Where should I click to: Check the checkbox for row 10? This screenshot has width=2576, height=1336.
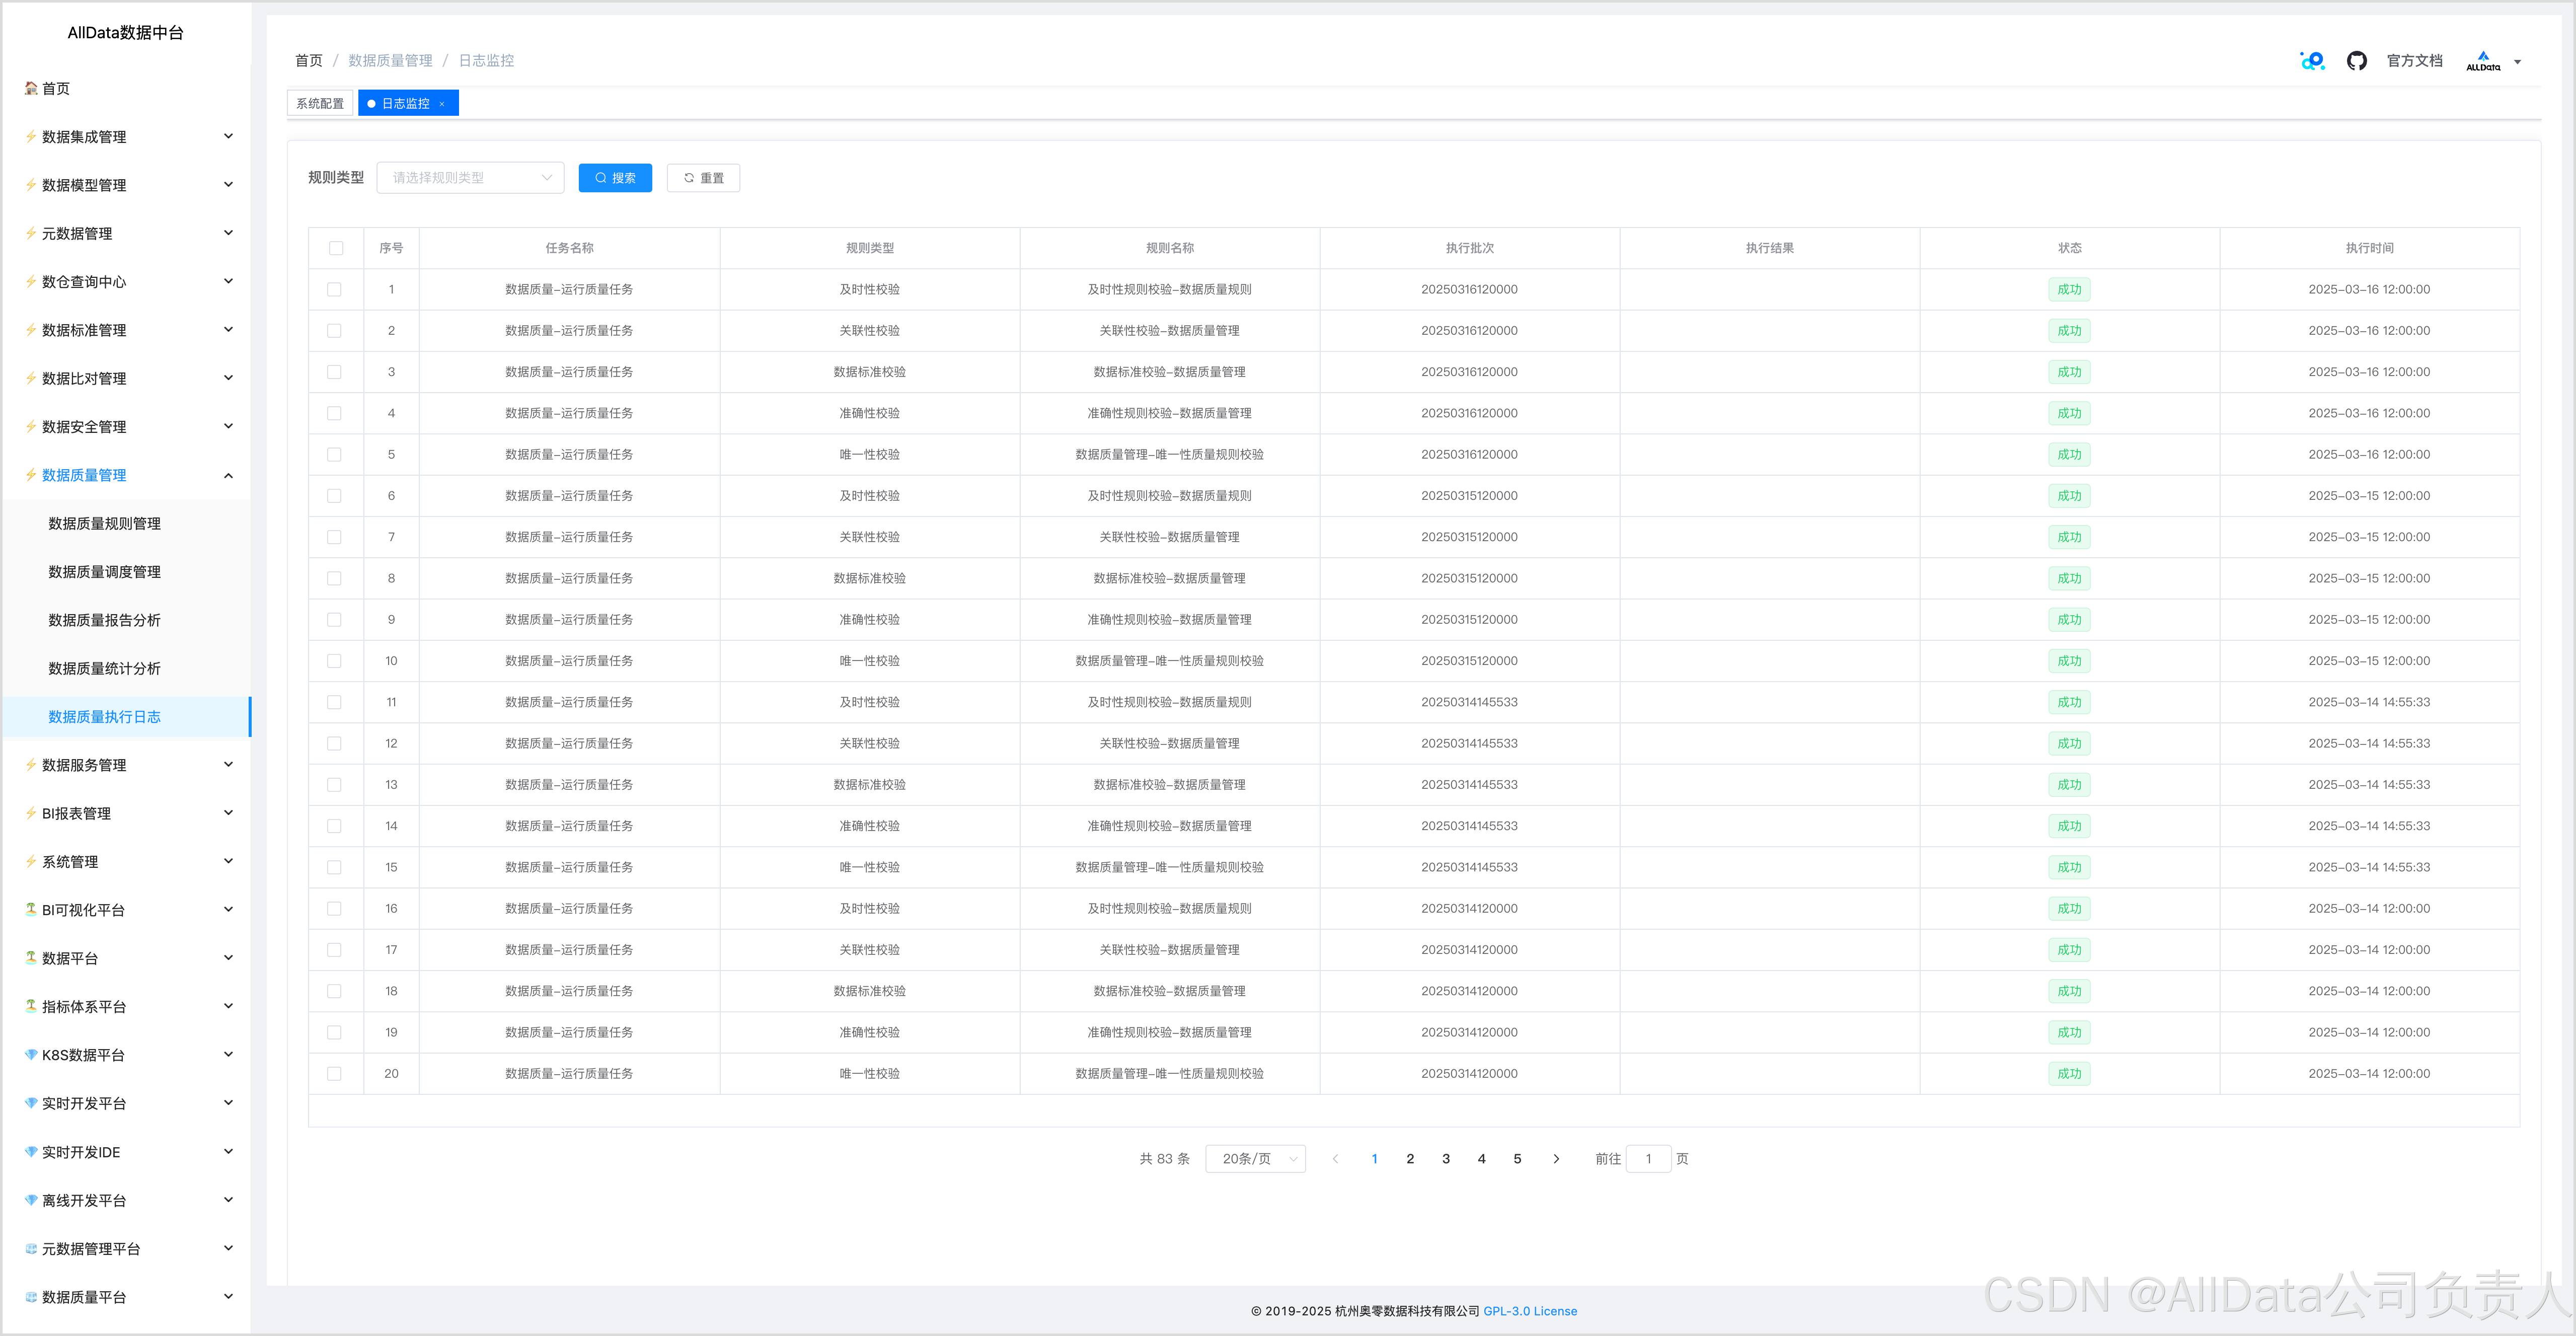[334, 661]
